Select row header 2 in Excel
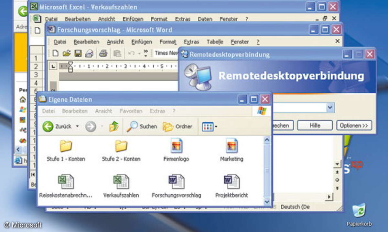This screenshot has width=388, height=232. coord(36,67)
